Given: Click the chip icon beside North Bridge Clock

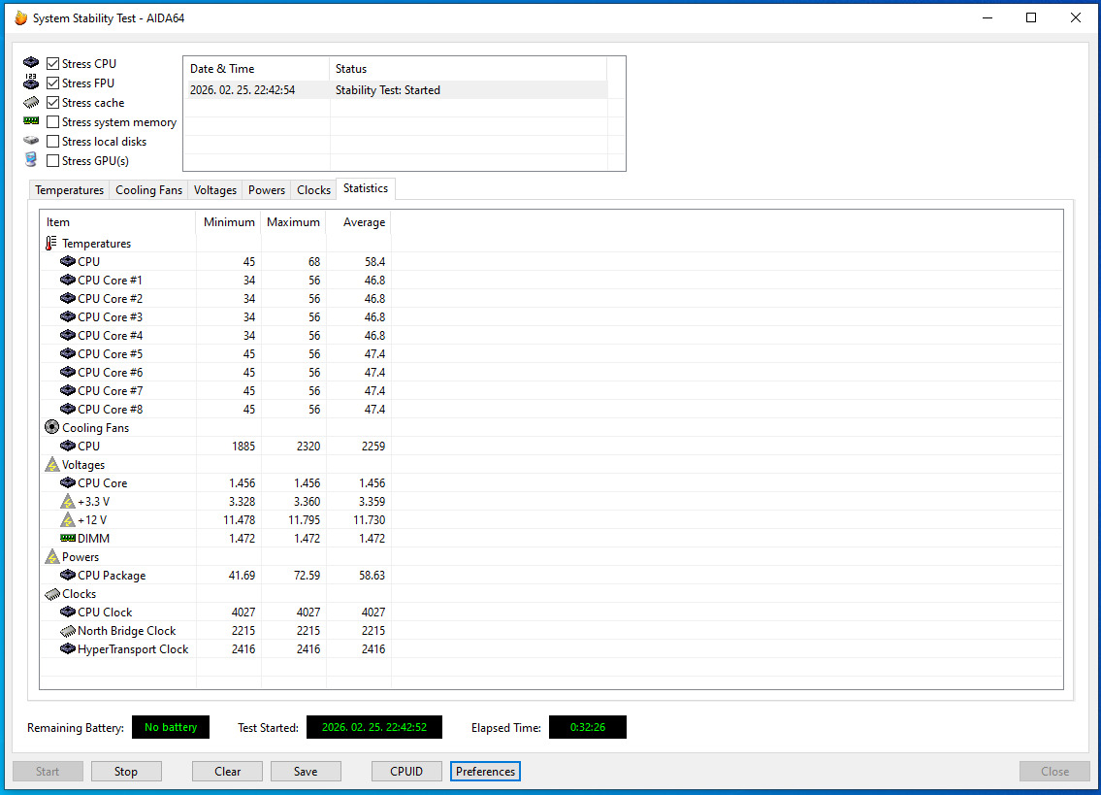Looking at the screenshot, I should (67, 631).
